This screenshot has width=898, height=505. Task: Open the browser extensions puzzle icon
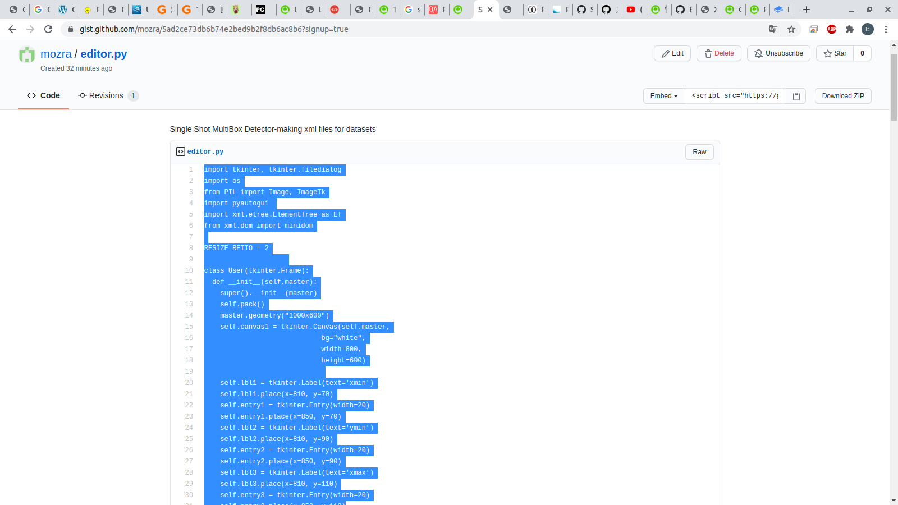(850, 29)
